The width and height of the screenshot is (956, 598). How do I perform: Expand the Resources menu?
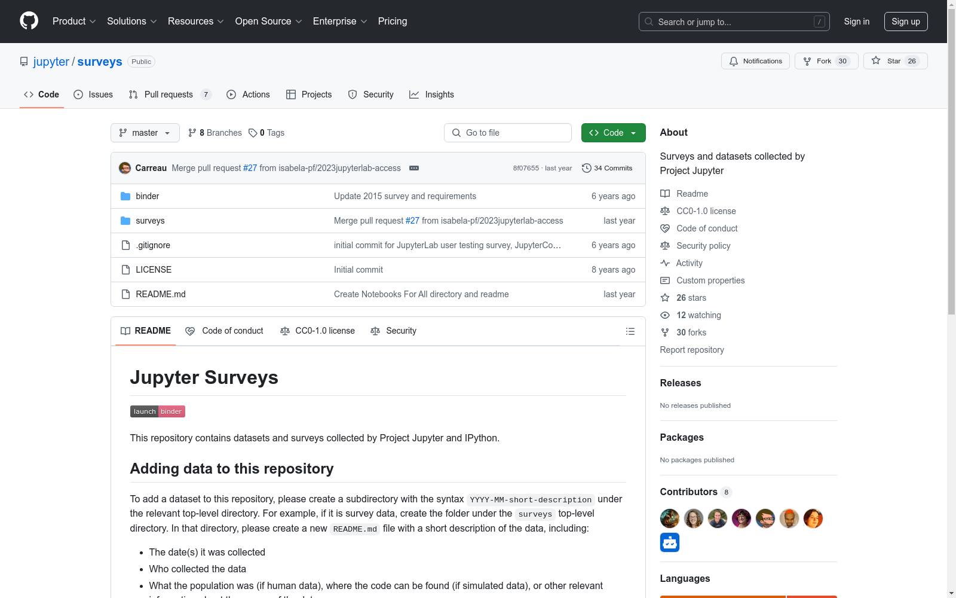196,21
